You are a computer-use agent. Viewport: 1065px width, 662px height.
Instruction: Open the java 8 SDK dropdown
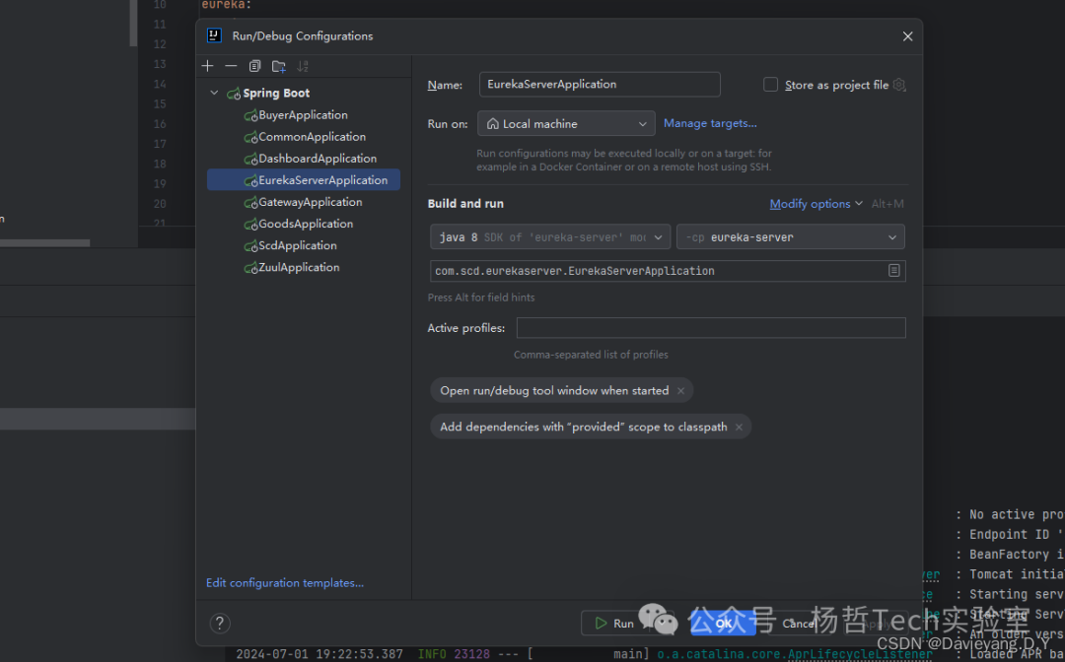(x=550, y=237)
